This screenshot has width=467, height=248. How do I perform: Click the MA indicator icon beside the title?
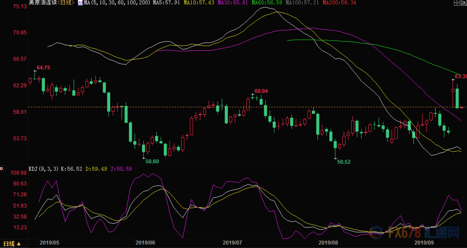80,3
